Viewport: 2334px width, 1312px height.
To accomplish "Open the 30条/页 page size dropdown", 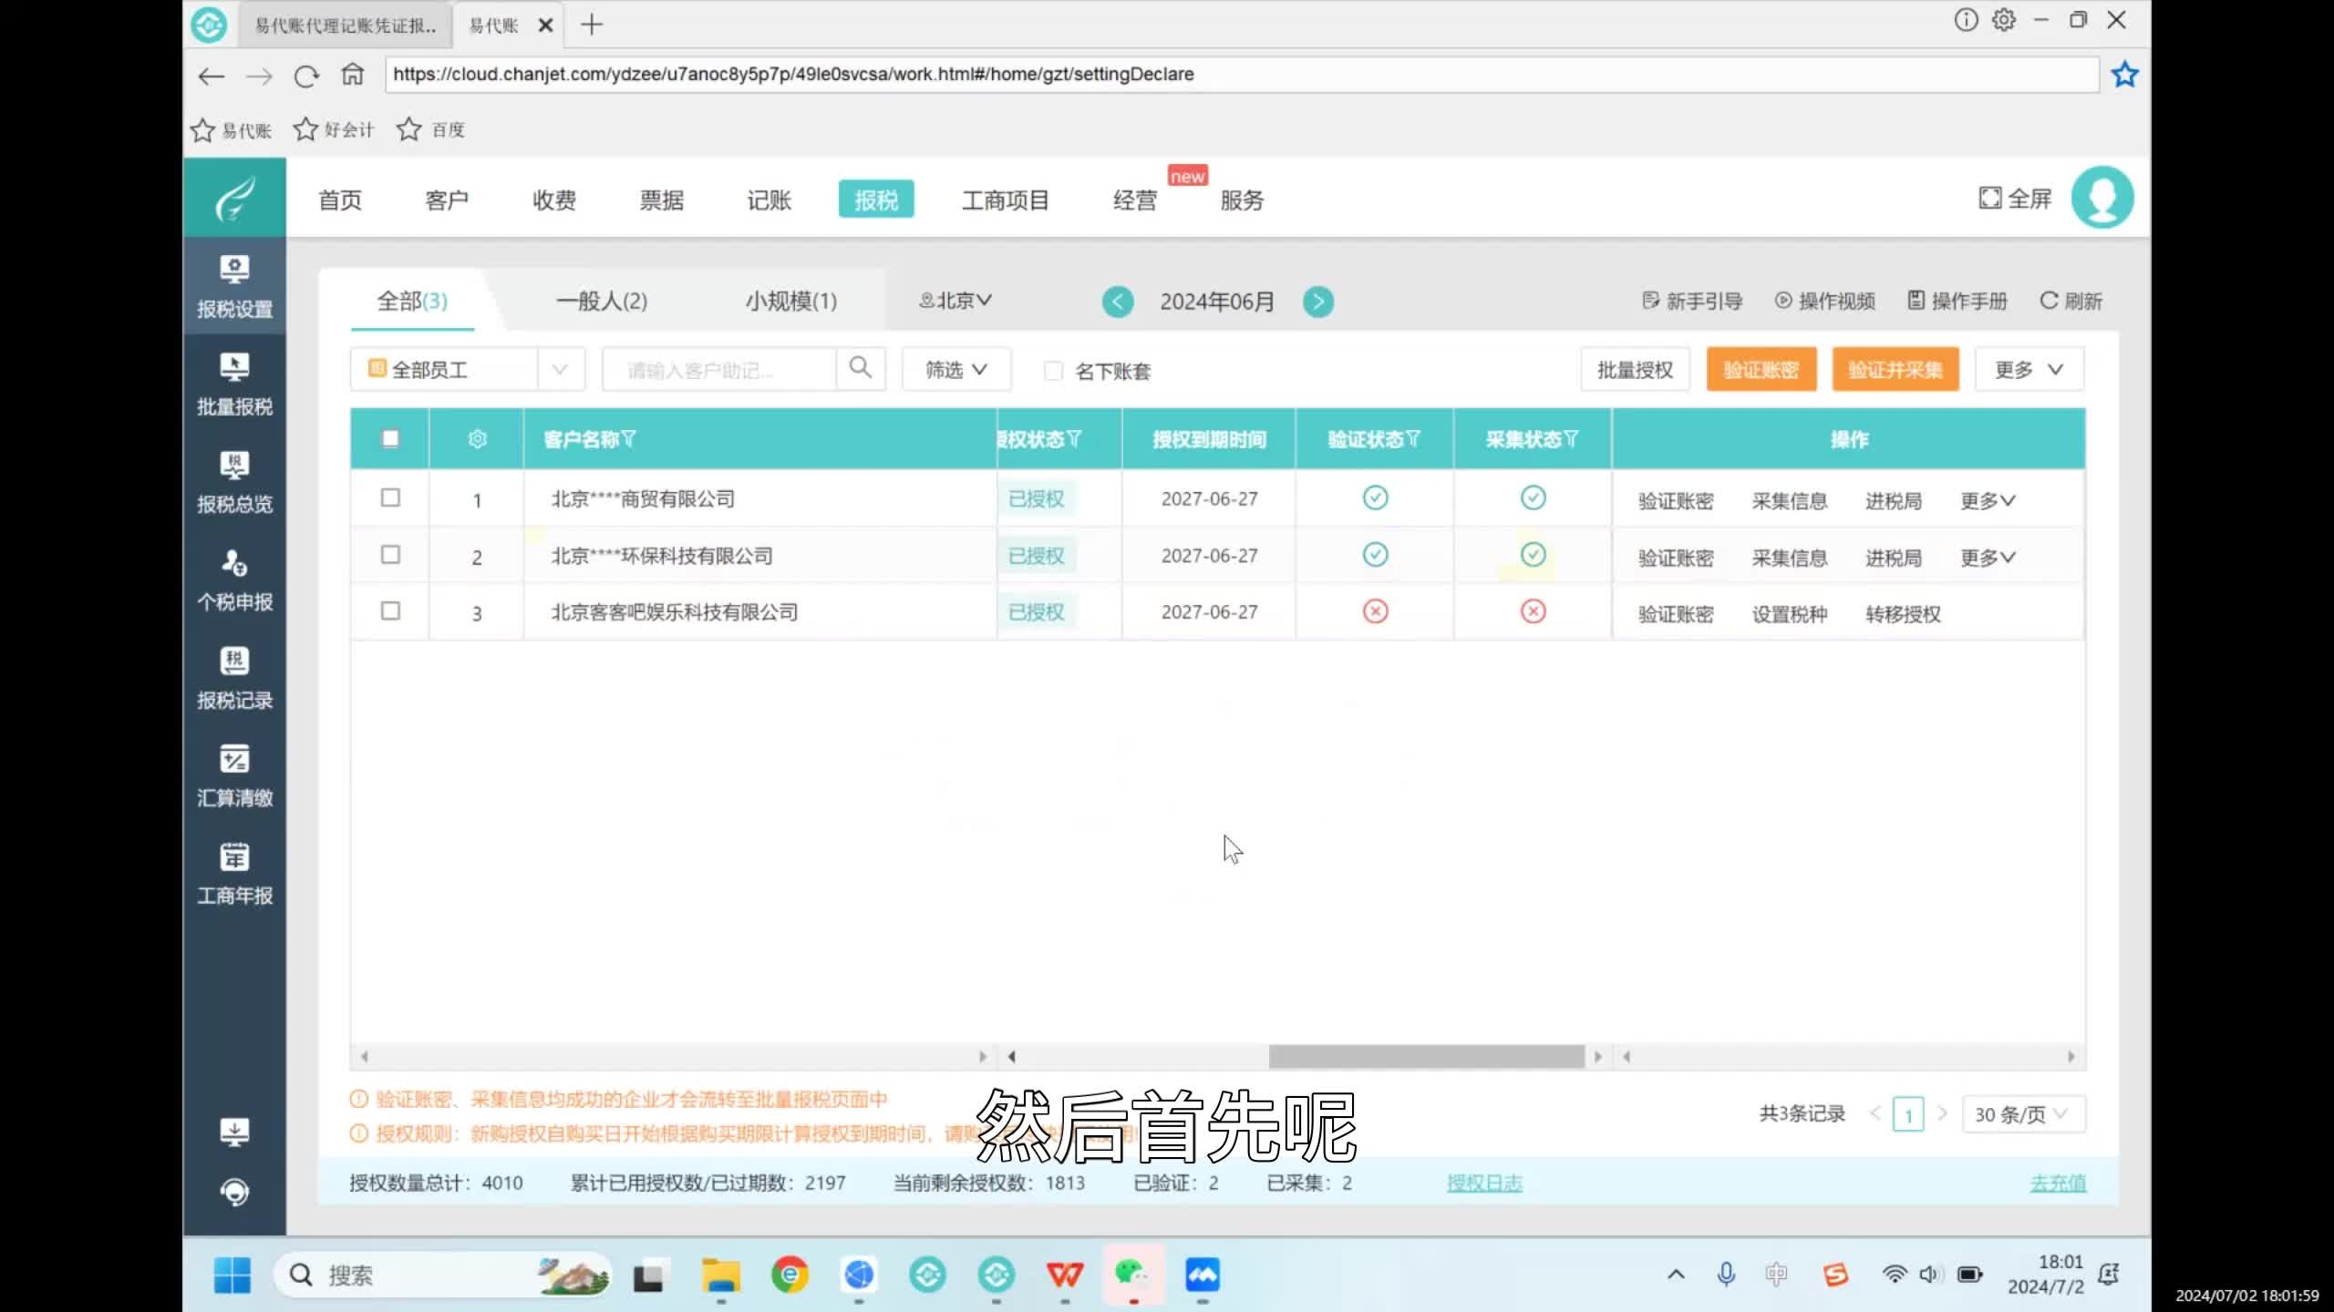I will [x=2022, y=1113].
